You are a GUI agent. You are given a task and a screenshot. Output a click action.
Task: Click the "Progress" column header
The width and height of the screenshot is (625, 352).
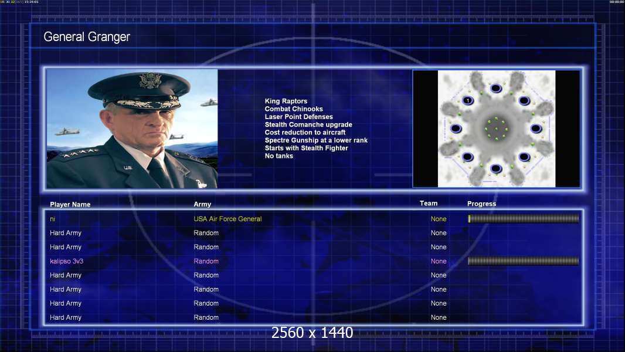coord(481,204)
